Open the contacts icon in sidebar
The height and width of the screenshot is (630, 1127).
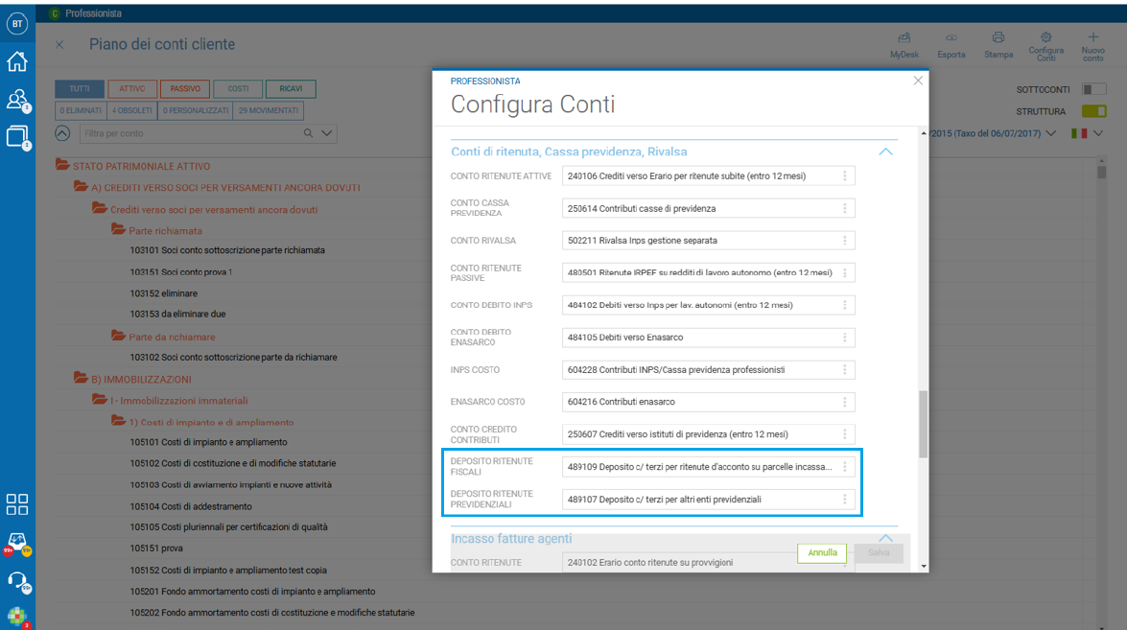point(17,100)
